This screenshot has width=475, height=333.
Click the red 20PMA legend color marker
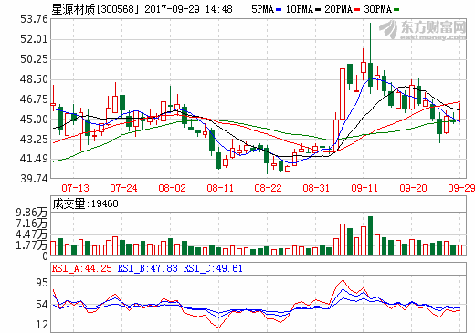[357, 10]
